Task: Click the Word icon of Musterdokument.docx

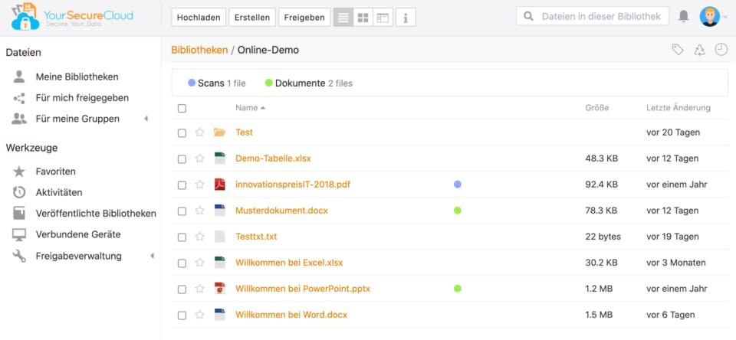Action: [x=220, y=211]
